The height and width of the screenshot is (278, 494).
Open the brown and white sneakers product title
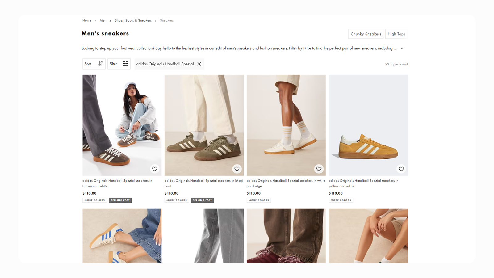[117, 183]
